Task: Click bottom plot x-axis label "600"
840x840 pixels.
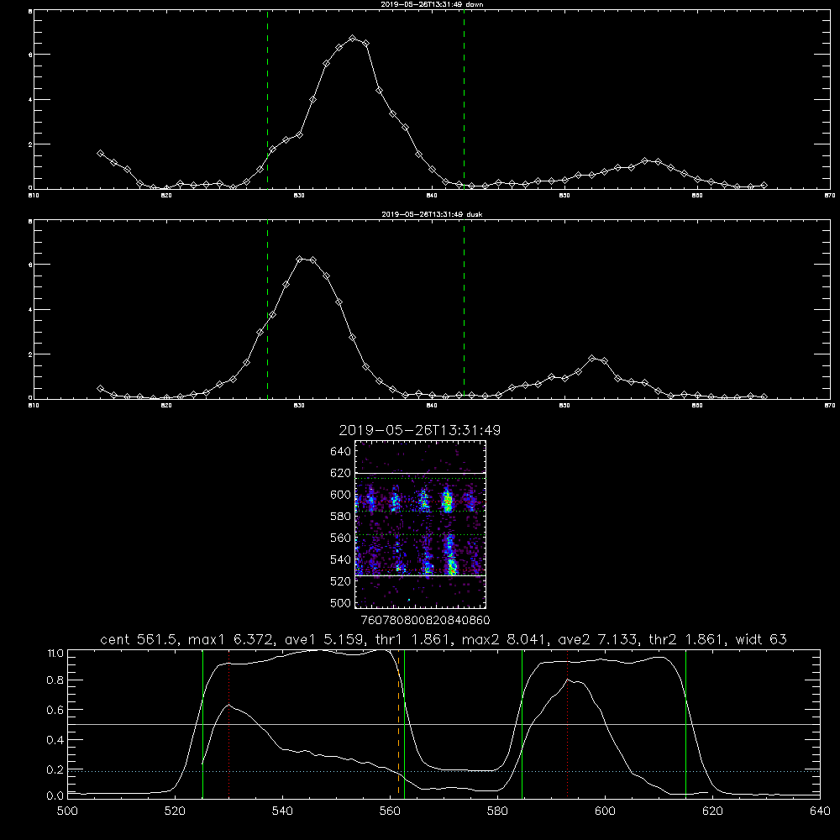Action: click(605, 811)
